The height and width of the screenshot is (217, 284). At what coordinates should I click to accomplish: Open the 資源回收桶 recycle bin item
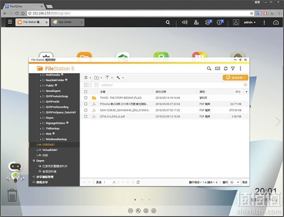[x=49, y=171]
